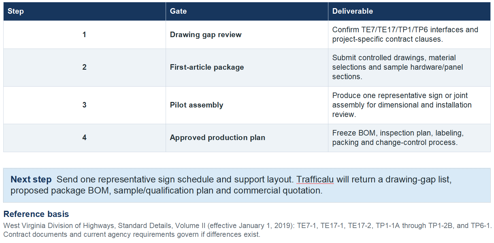Click the Step column header

tap(85, 11)
